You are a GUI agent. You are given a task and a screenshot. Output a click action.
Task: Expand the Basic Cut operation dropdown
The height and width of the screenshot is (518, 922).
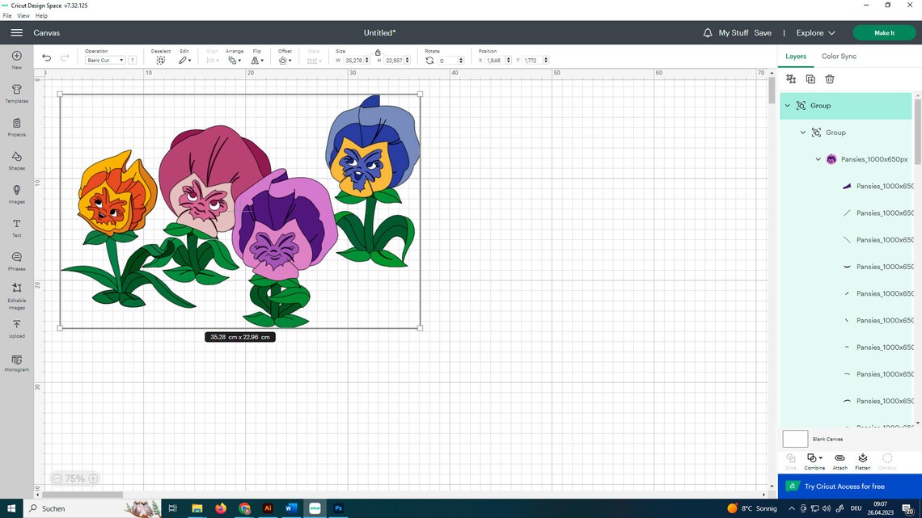click(121, 60)
